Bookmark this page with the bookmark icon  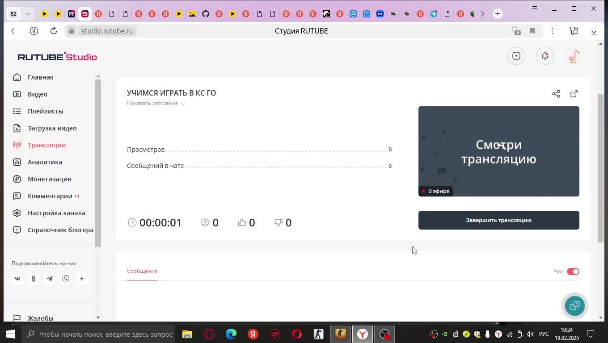(x=532, y=31)
